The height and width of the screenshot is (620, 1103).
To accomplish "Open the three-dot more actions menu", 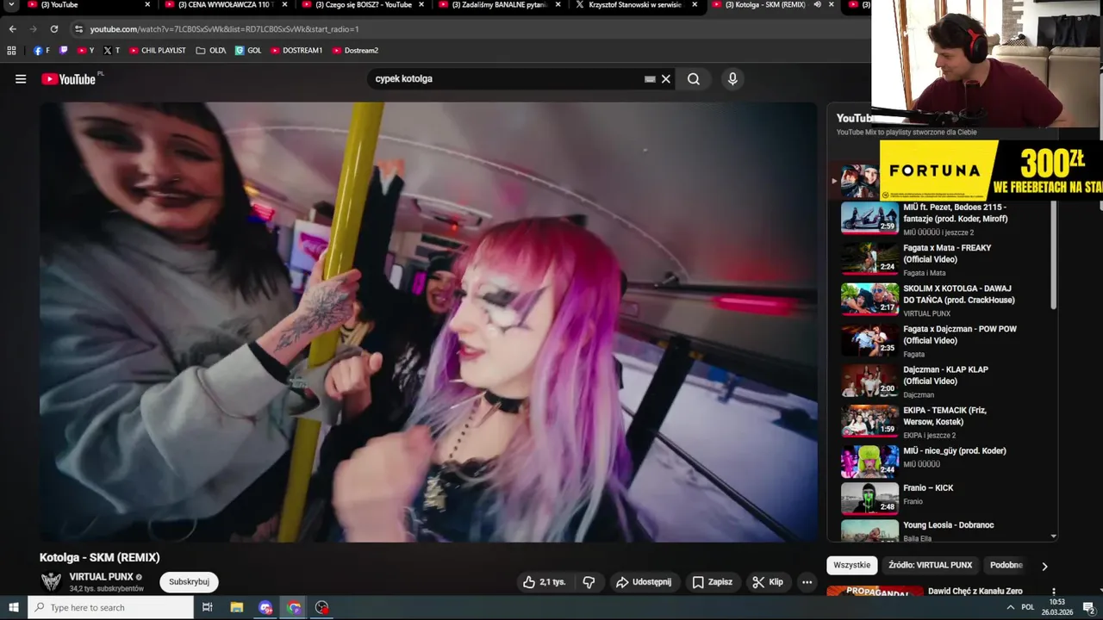I will pos(807,582).
